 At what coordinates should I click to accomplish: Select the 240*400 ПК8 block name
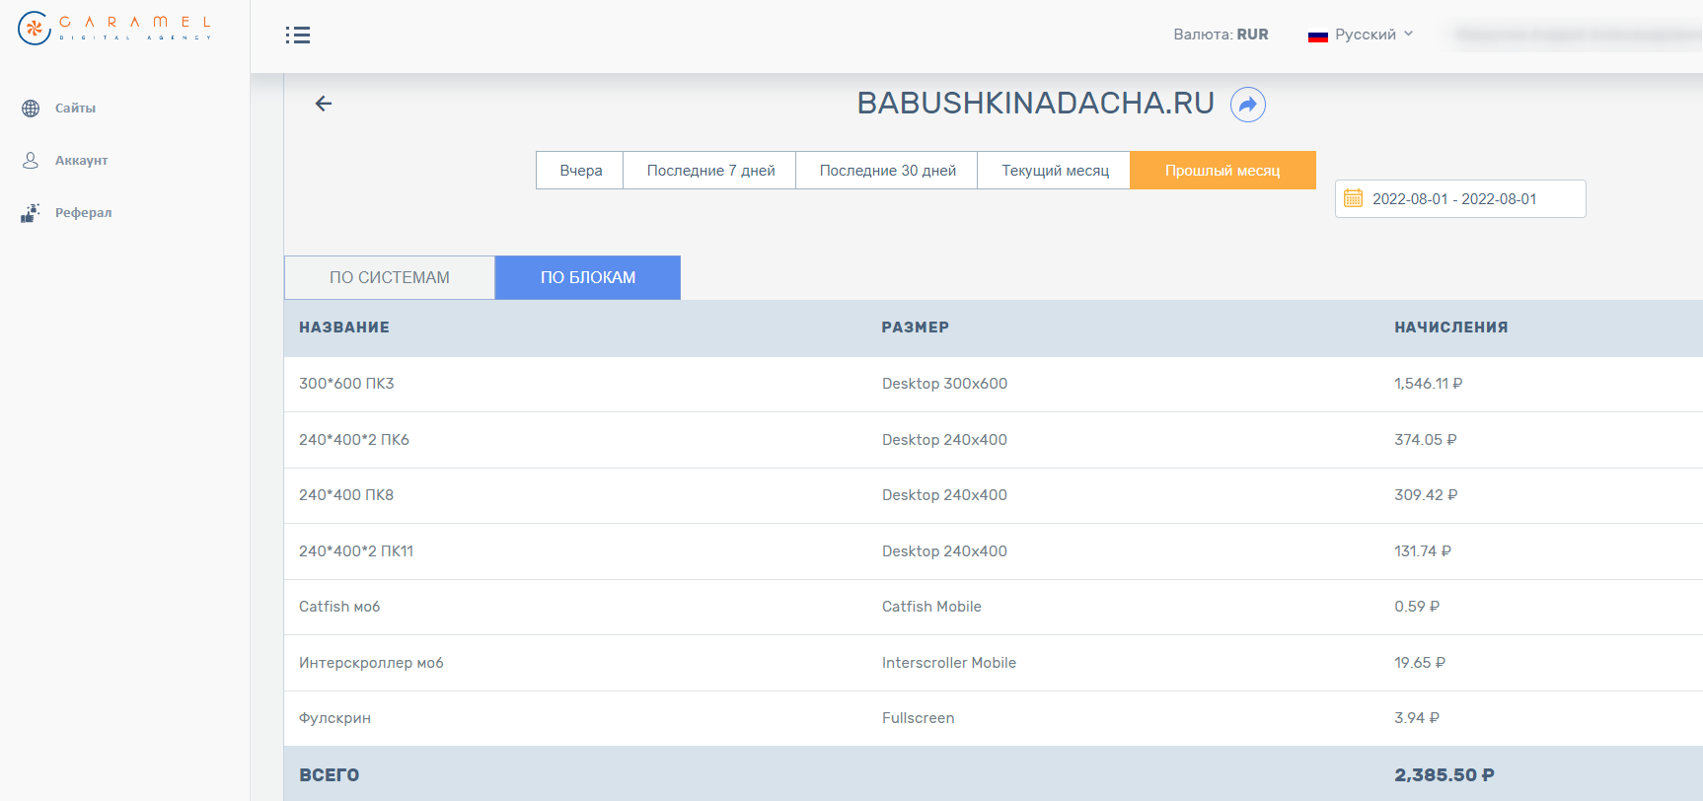pos(346,495)
